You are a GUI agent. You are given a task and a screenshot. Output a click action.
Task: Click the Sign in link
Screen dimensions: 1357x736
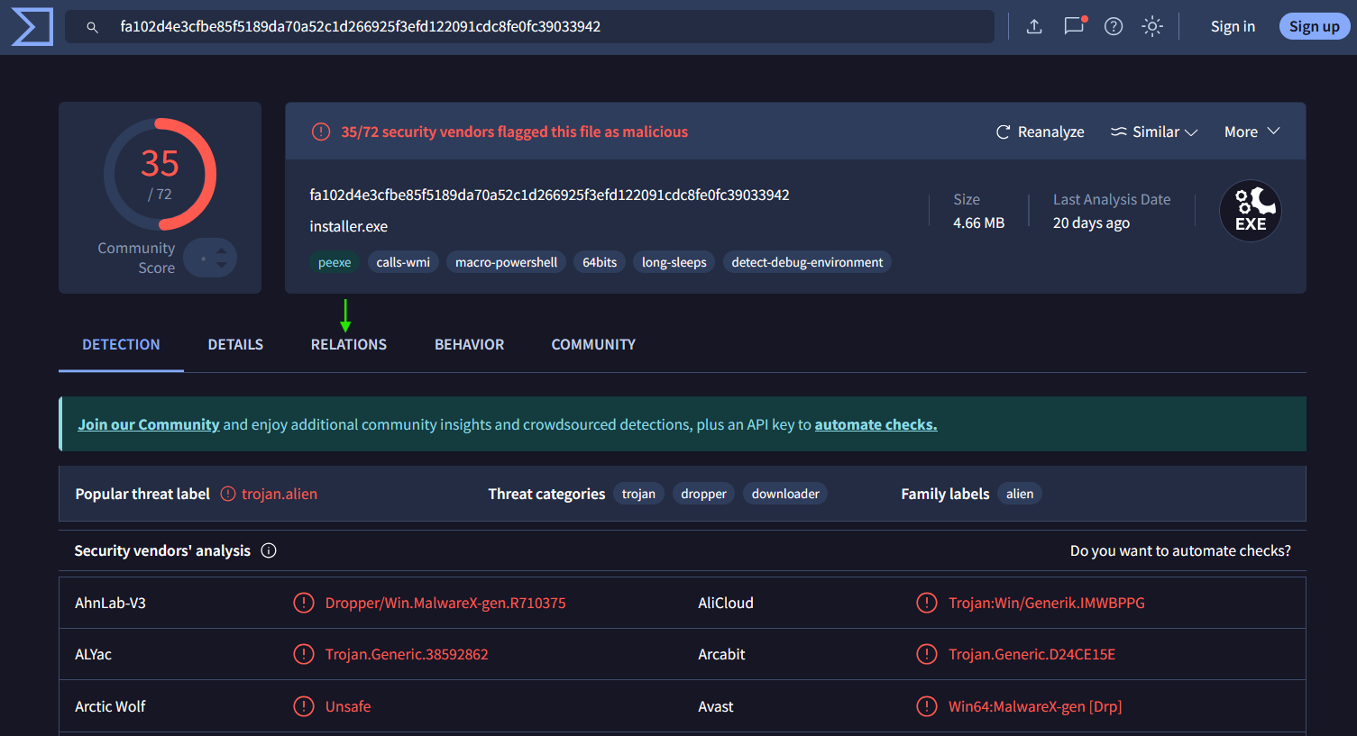[x=1233, y=27]
